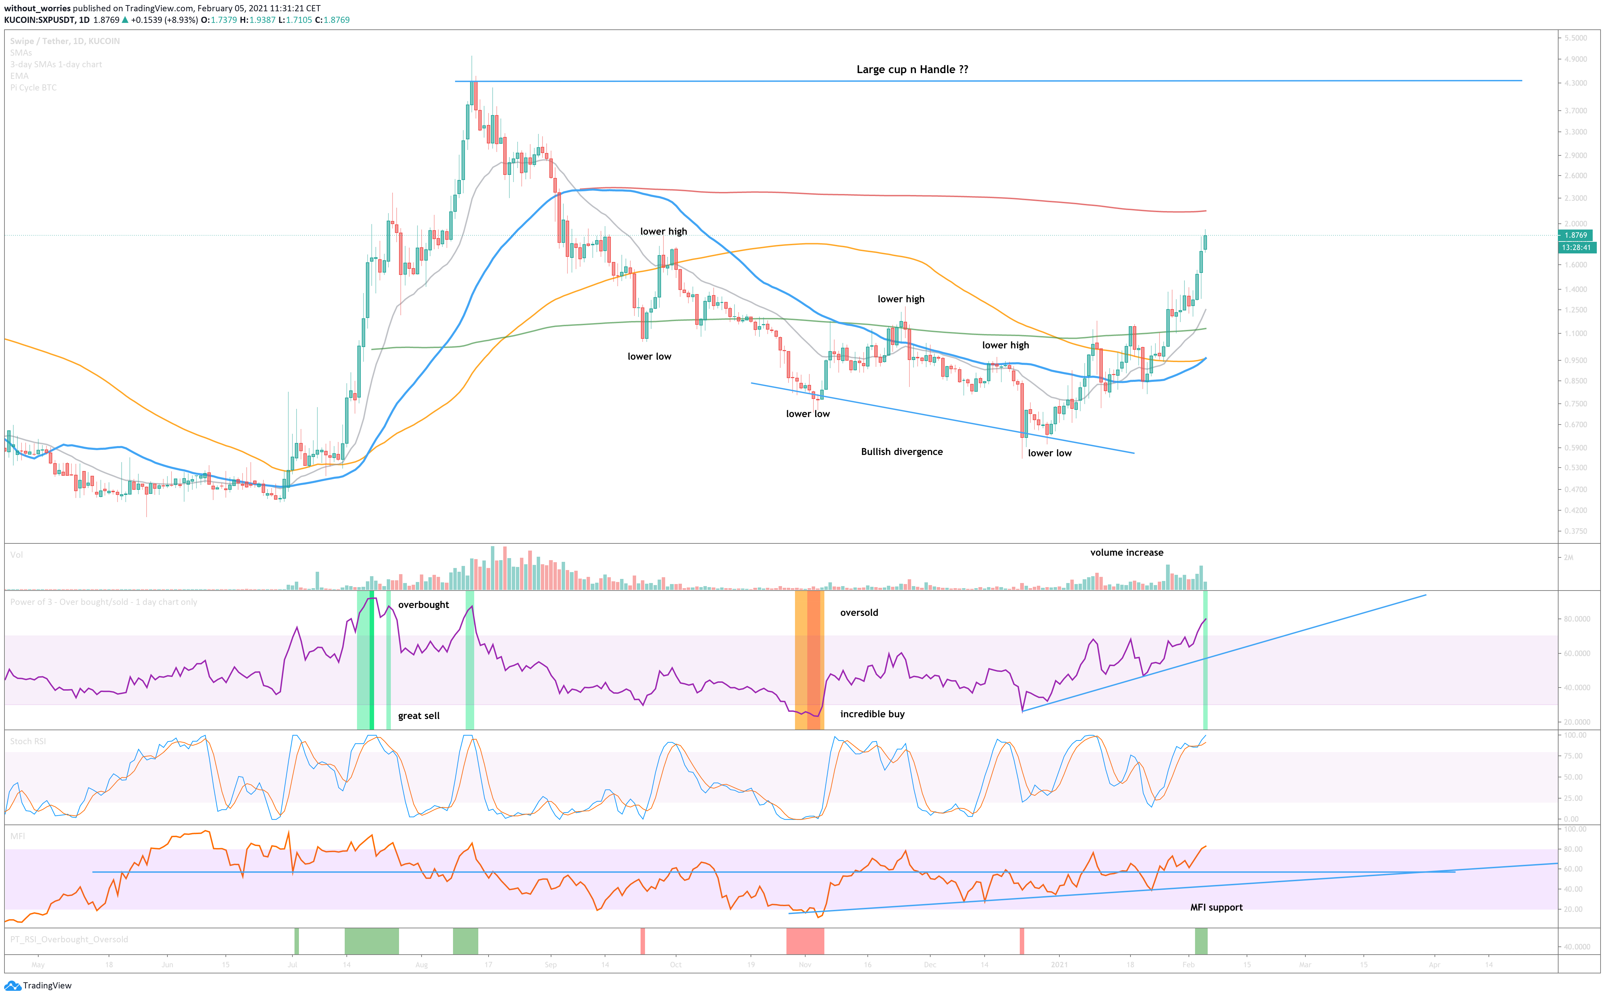Click the 4.3000 price axis label
1605x998 pixels.
1575,83
